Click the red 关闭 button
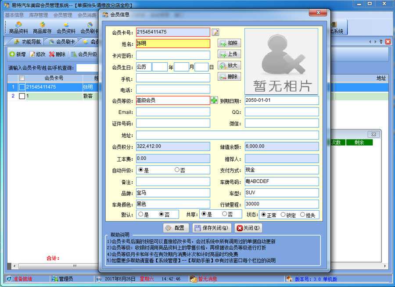Viewport: 395px width, 287px height. [x=248, y=228]
